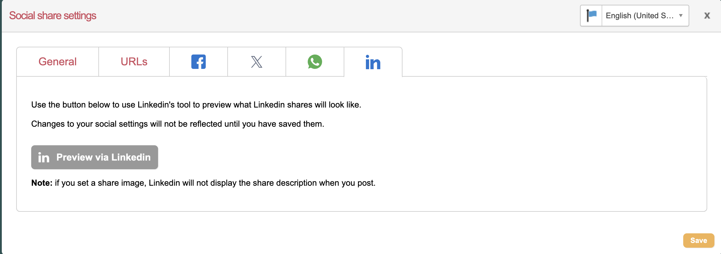The width and height of the screenshot is (721, 254).
Task: Click the bold Note: label
Action: (42, 183)
